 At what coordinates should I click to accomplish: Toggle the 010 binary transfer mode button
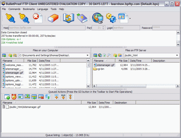click(x=63, y=97)
